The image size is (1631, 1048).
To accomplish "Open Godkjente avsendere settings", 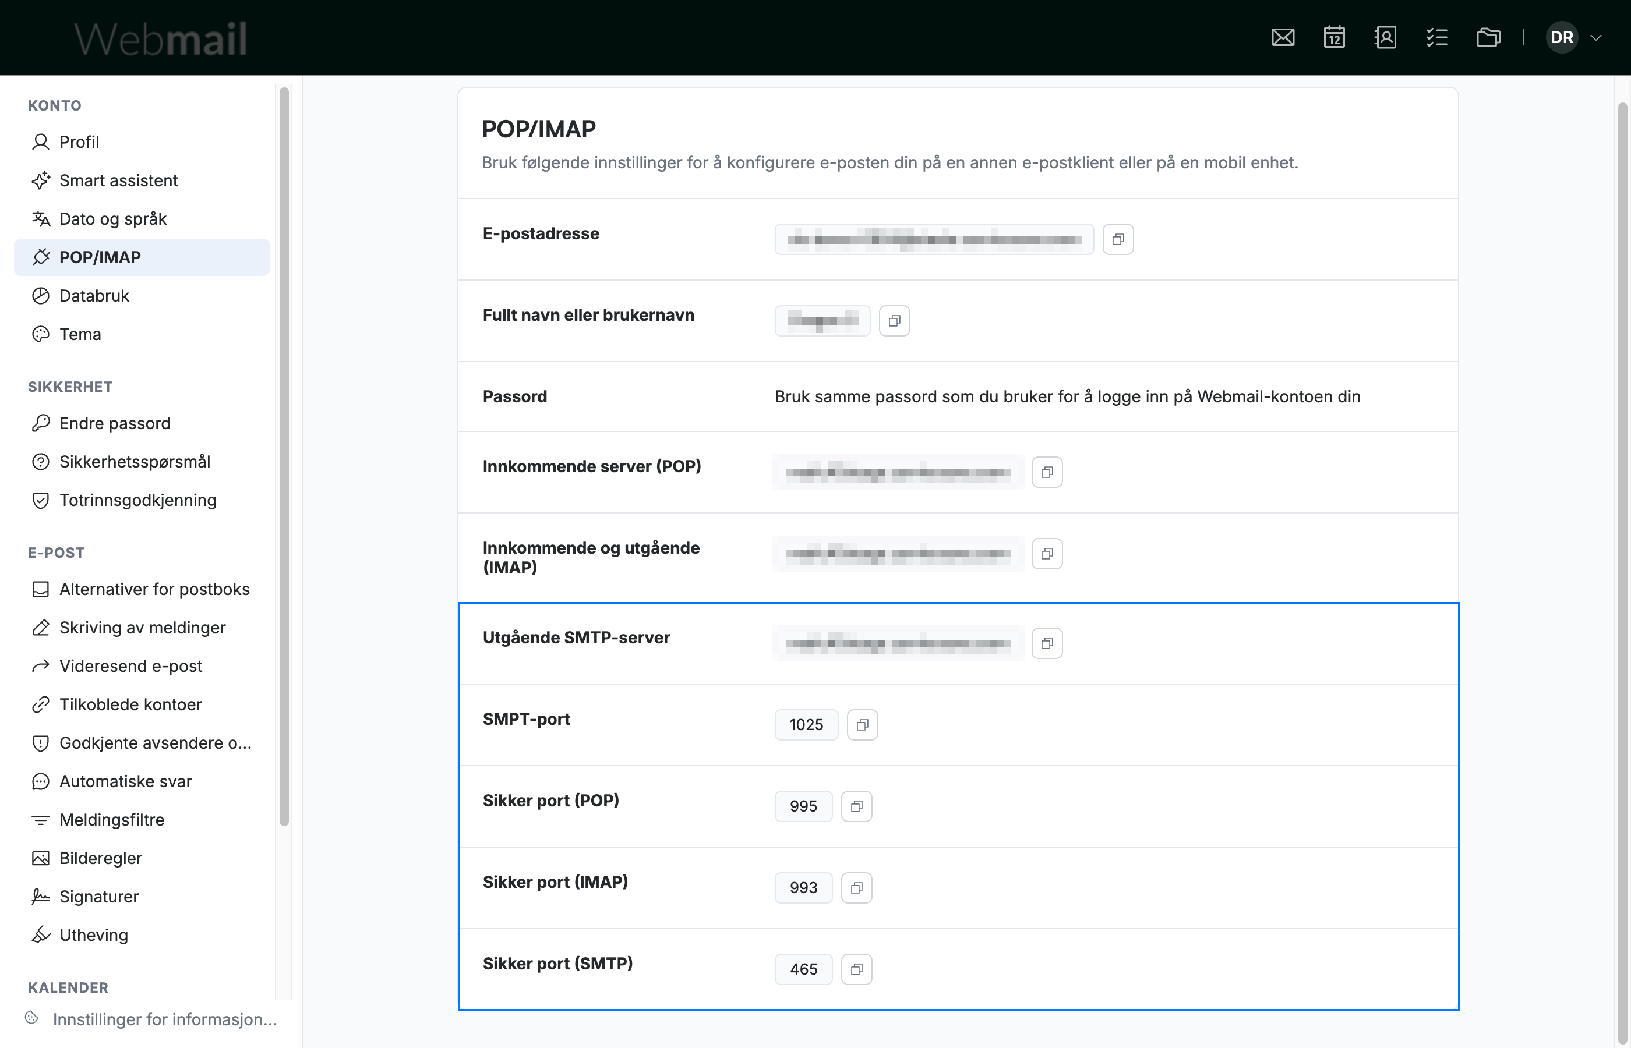I will pos(142,743).
